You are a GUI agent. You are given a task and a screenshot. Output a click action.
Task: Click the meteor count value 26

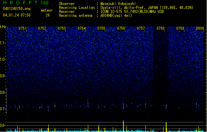pyautogui.click(x=48, y=15)
